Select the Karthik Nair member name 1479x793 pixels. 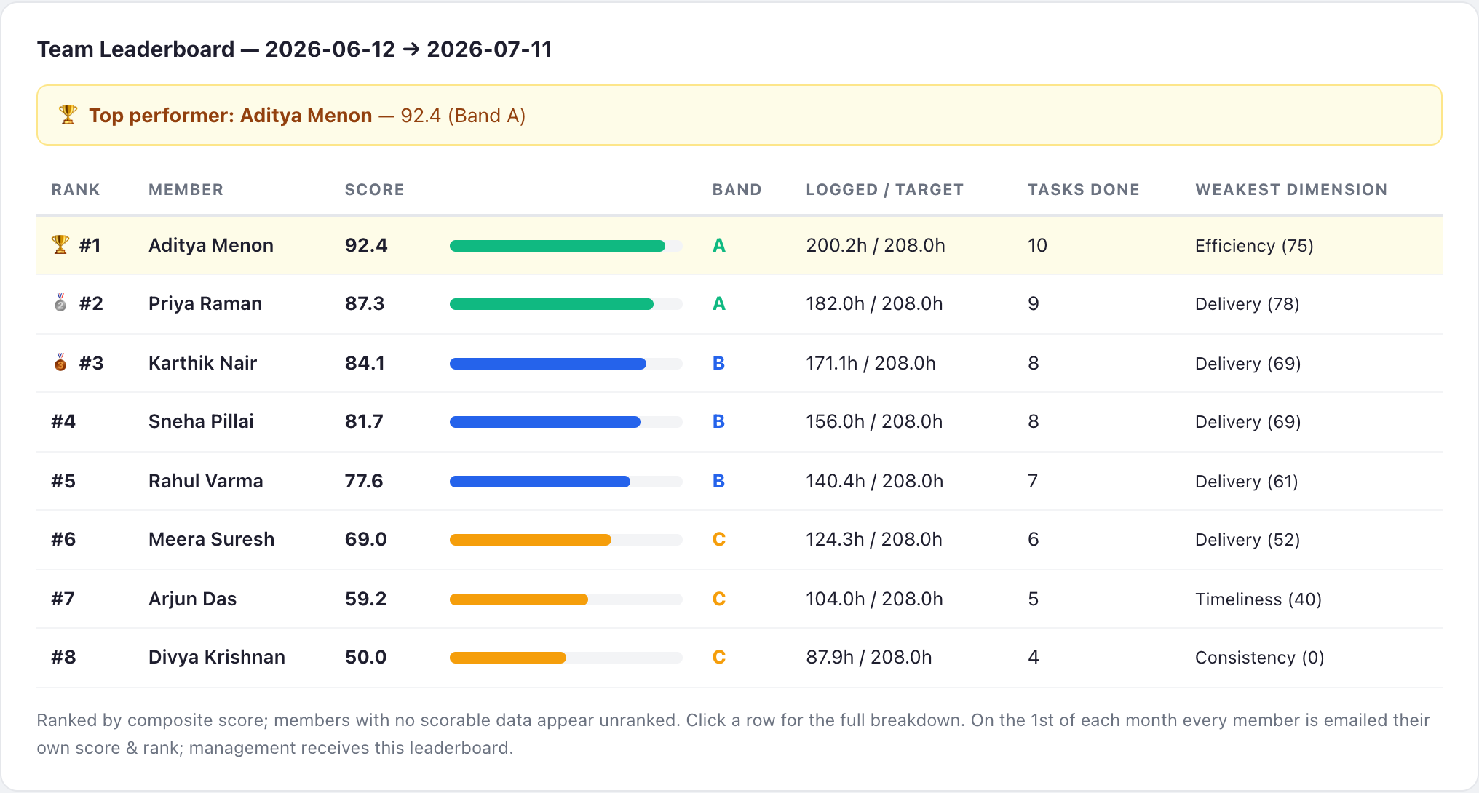pyautogui.click(x=202, y=363)
